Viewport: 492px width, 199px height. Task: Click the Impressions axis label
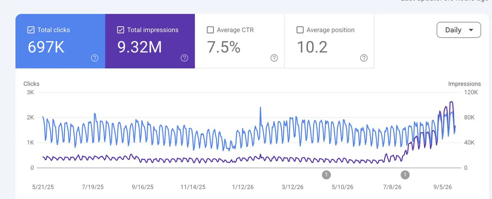coord(465,84)
